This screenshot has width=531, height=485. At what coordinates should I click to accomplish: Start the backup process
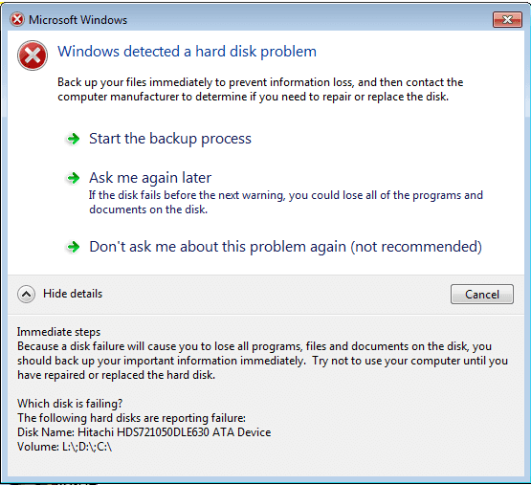click(x=170, y=139)
